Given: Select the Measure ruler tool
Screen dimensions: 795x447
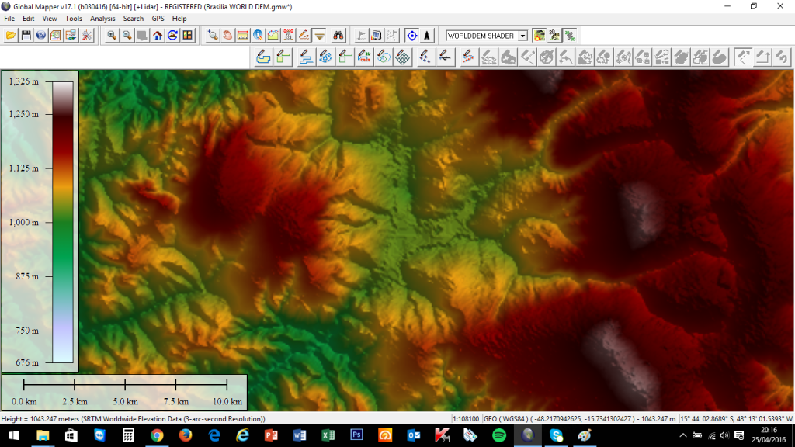Looking at the screenshot, I should click(242, 35).
